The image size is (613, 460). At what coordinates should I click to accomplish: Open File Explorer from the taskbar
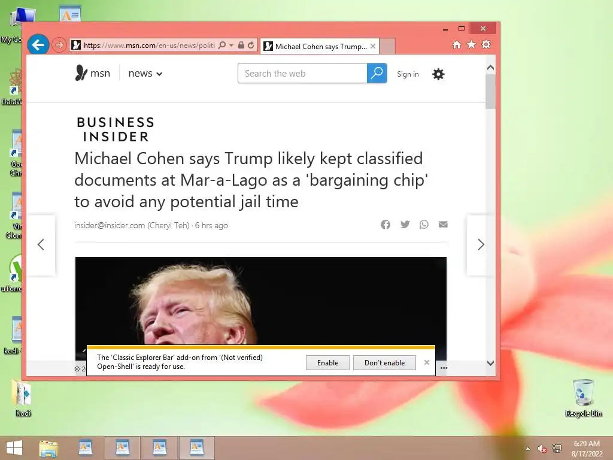pyautogui.click(x=48, y=448)
